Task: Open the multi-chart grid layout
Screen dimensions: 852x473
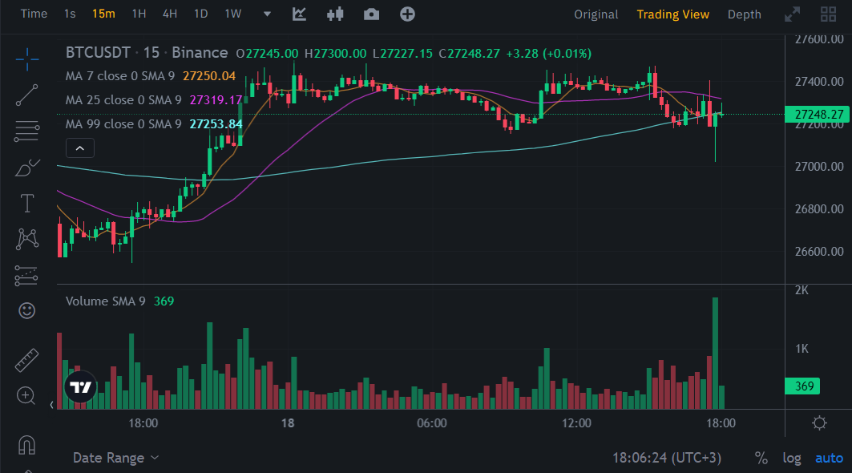Action: (x=828, y=14)
